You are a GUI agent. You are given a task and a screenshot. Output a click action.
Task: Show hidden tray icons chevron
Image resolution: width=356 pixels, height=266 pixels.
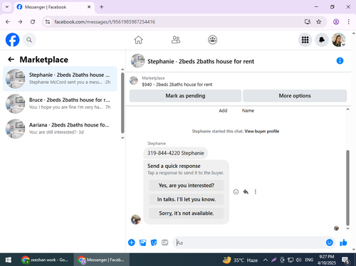(266, 260)
